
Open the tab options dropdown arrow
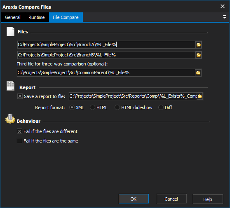[224, 17]
